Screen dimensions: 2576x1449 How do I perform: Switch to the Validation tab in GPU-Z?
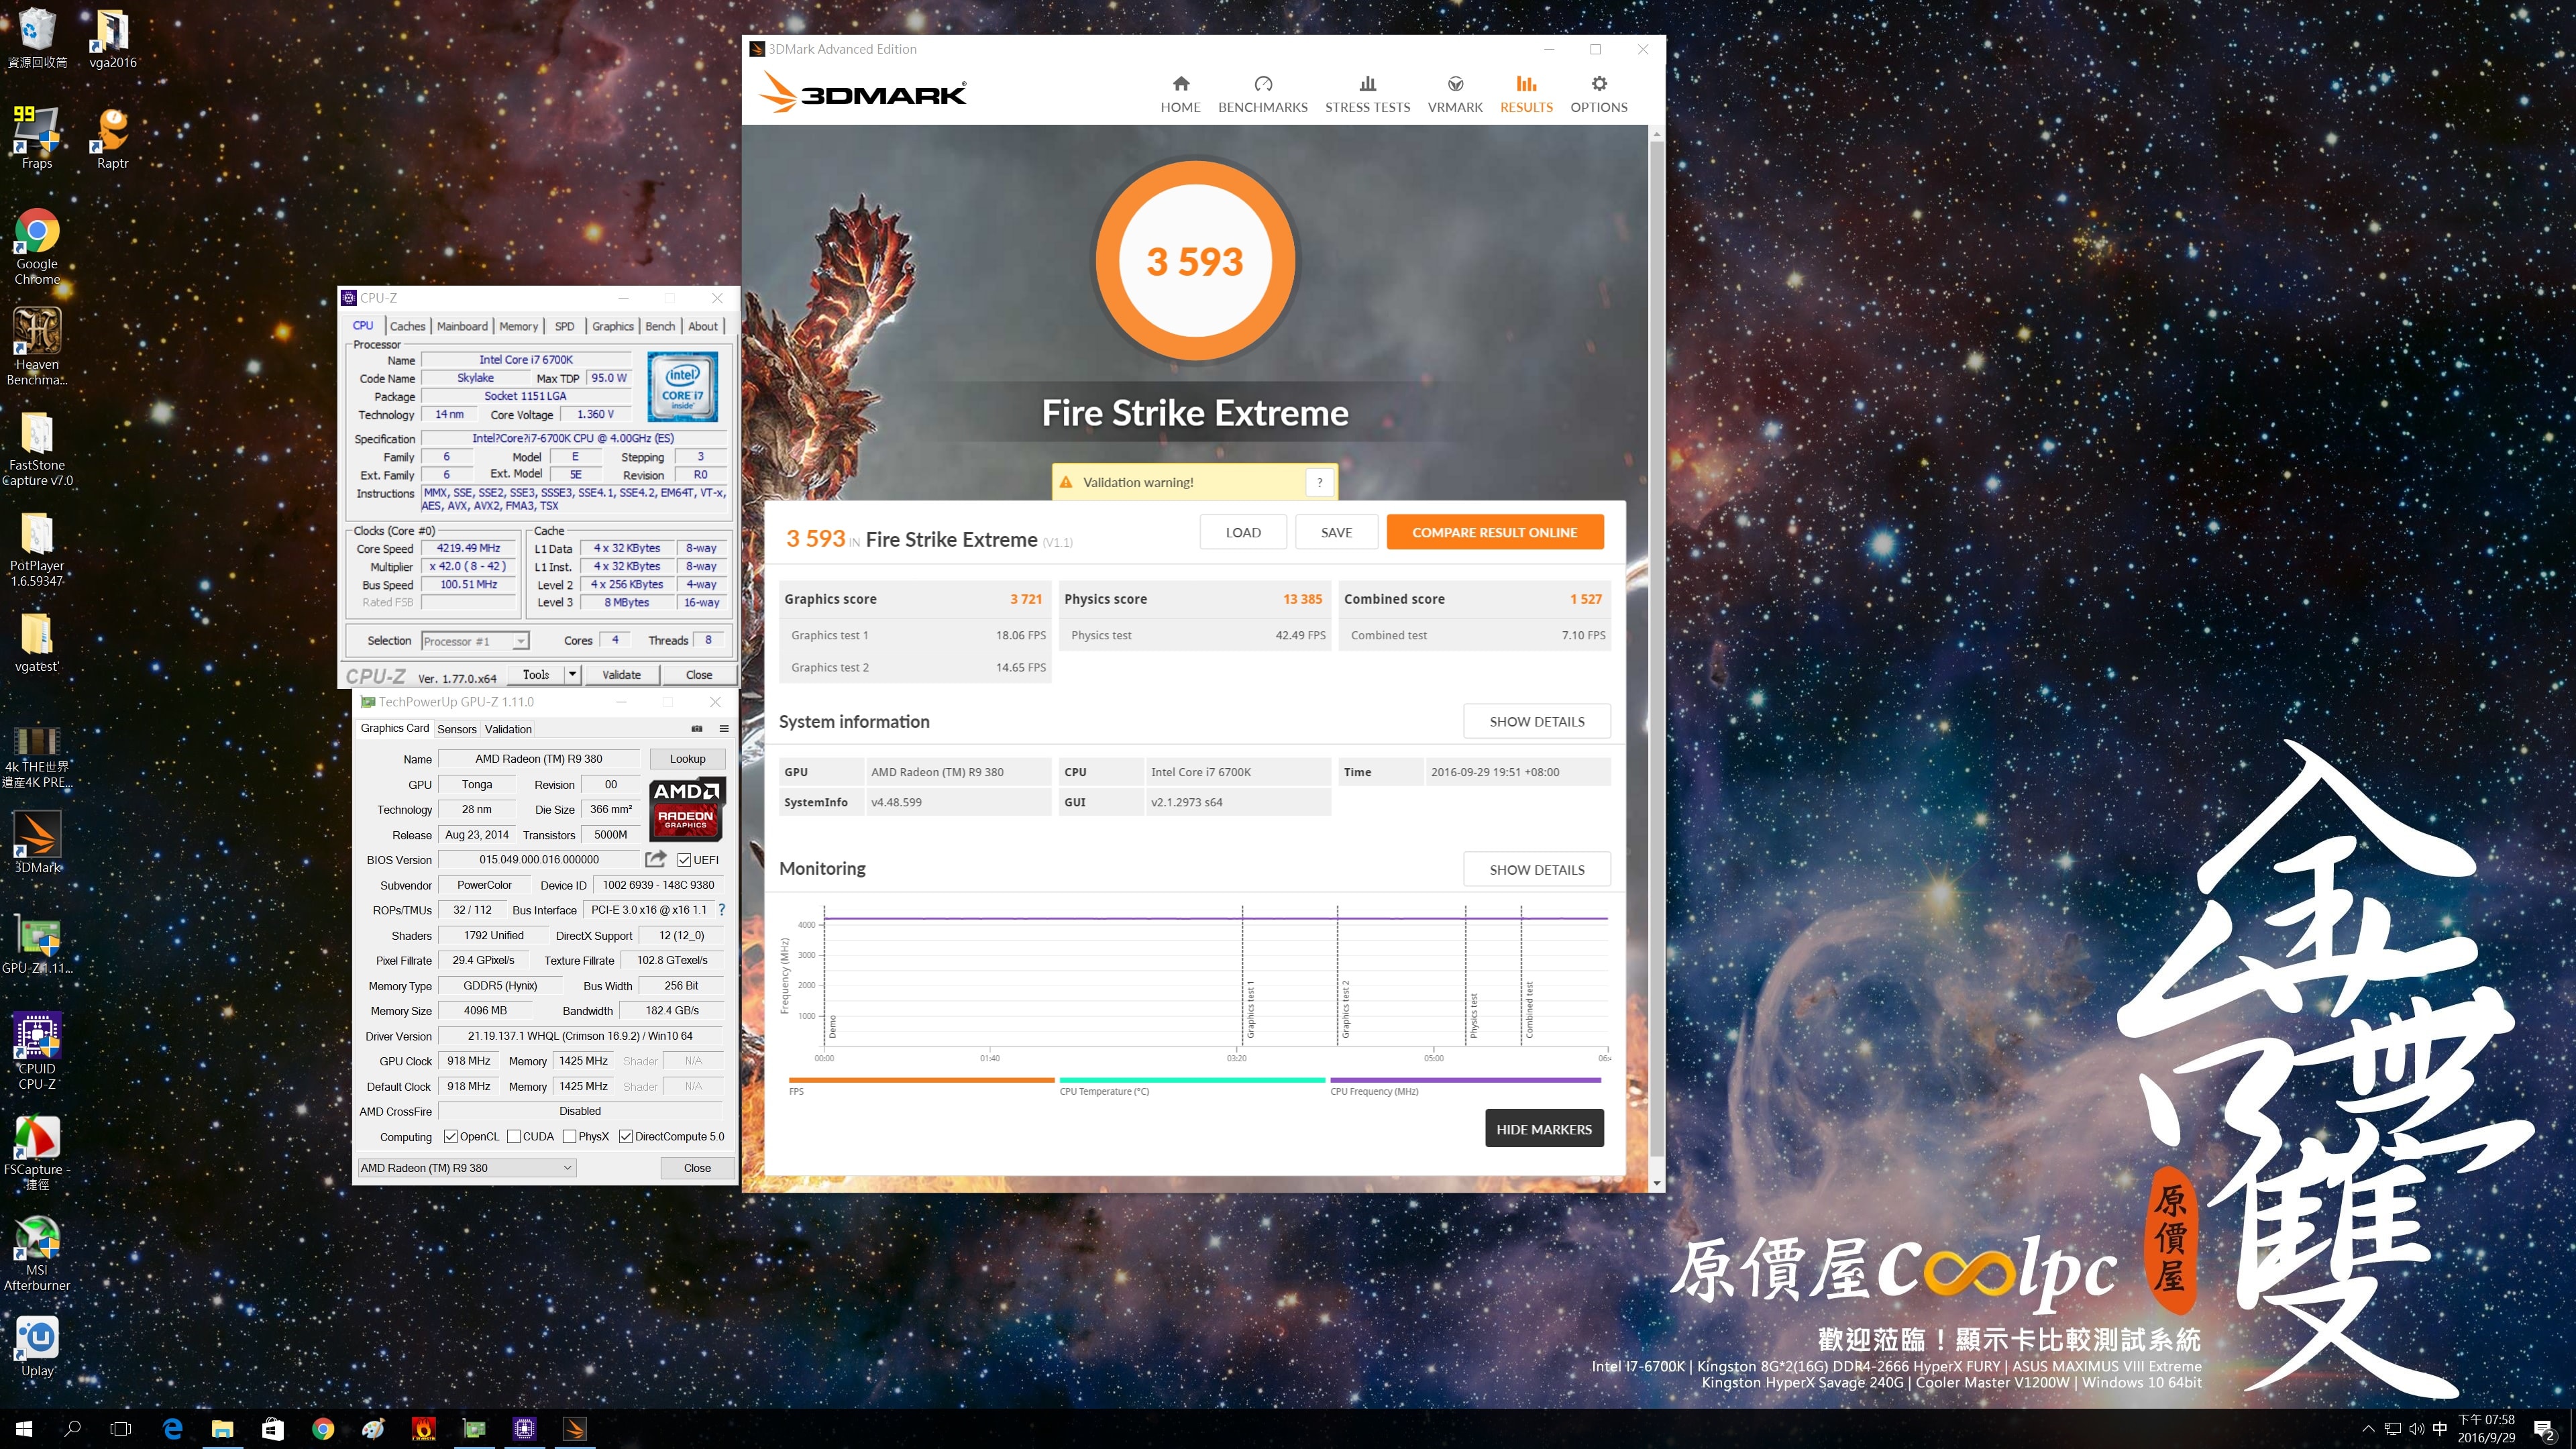508,729
